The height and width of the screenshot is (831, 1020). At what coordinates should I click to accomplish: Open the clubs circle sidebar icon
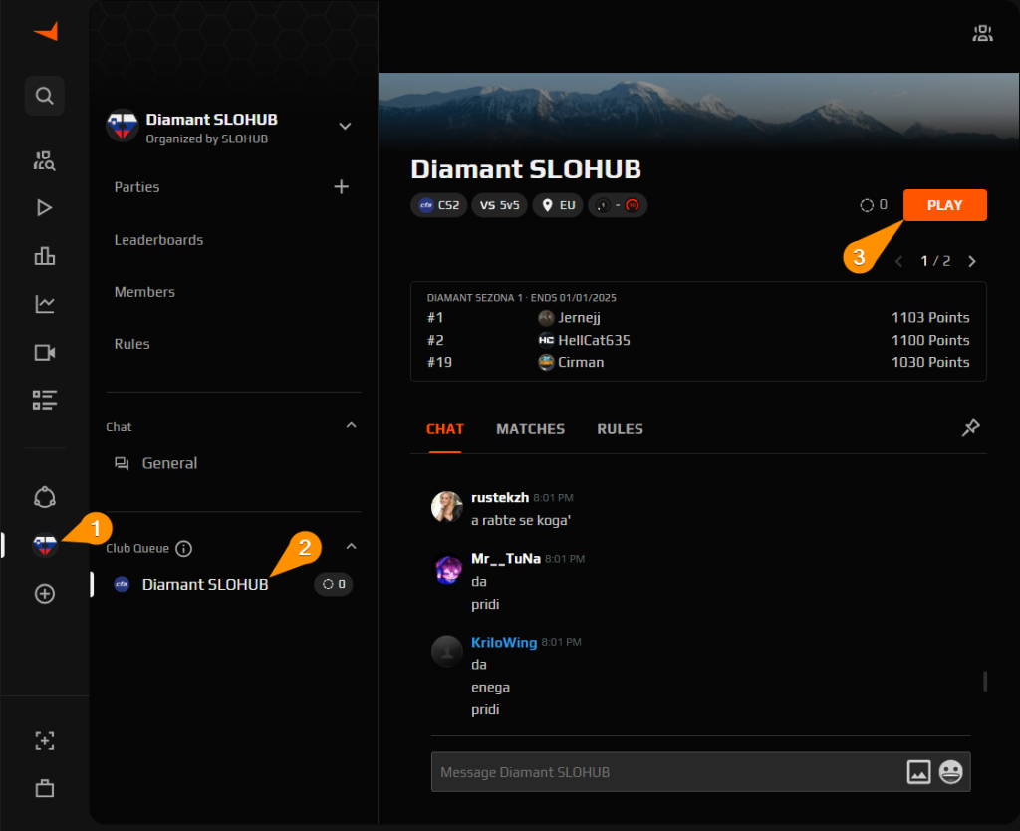click(x=44, y=497)
